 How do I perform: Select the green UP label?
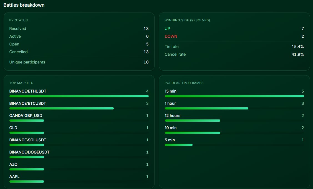[x=167, y=29]
